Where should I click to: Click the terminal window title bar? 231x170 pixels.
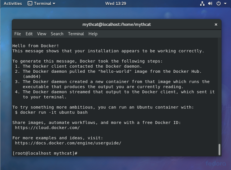[x=117, y=25]
